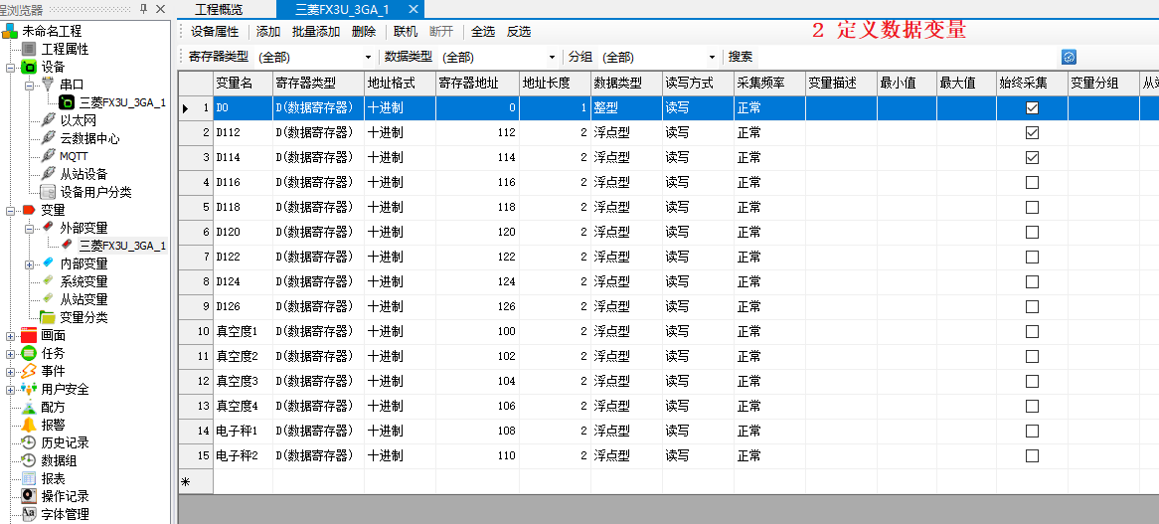Viewport: 1159px width, 524px height.
Task: Expand the 画面 tree node
Action: pos(11,336)
